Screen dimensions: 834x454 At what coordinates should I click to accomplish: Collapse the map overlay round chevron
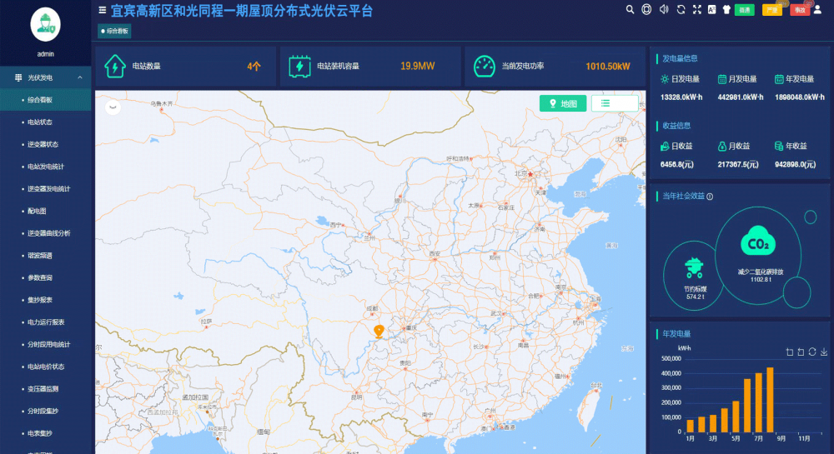coord(113,107)
